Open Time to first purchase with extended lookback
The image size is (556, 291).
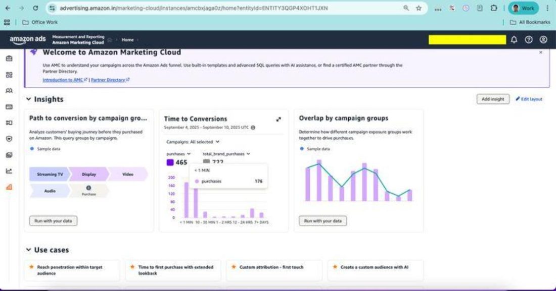[173, 270]
